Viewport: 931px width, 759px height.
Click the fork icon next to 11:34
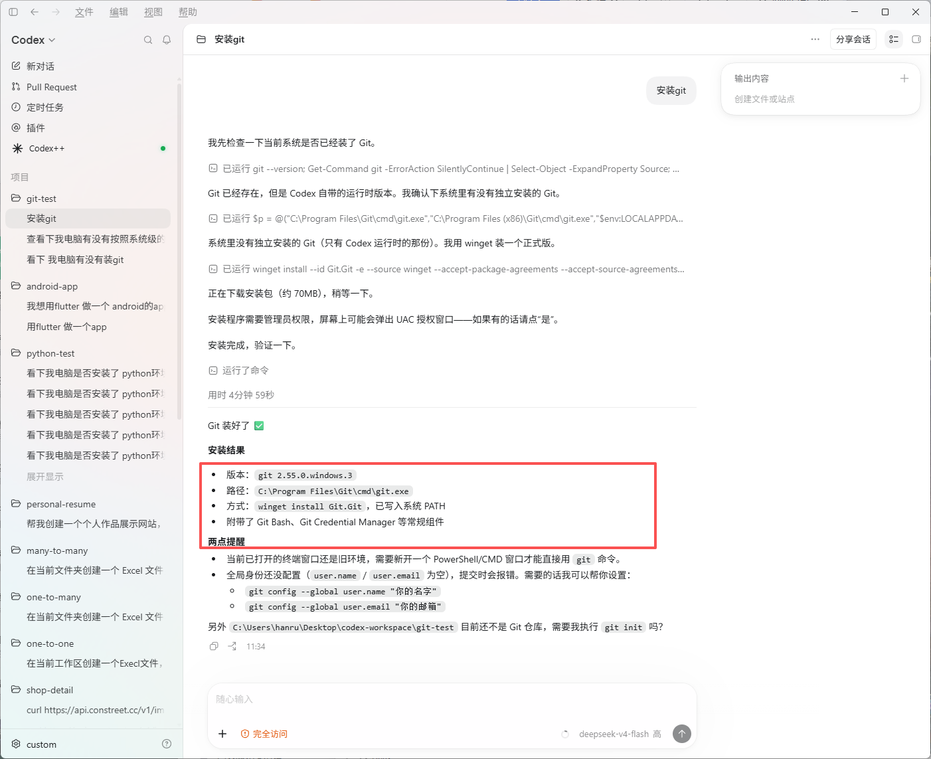coord(232,646)
